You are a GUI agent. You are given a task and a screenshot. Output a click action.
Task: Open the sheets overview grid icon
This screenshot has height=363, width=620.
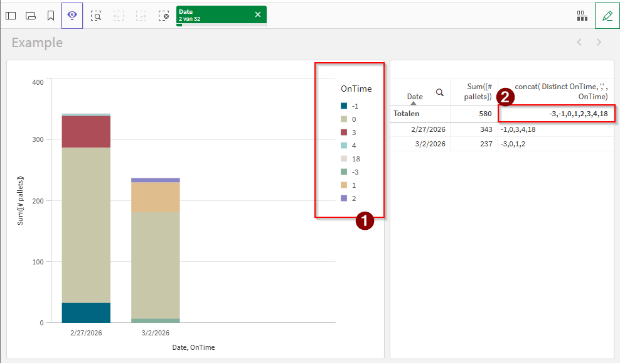(582, 16)
